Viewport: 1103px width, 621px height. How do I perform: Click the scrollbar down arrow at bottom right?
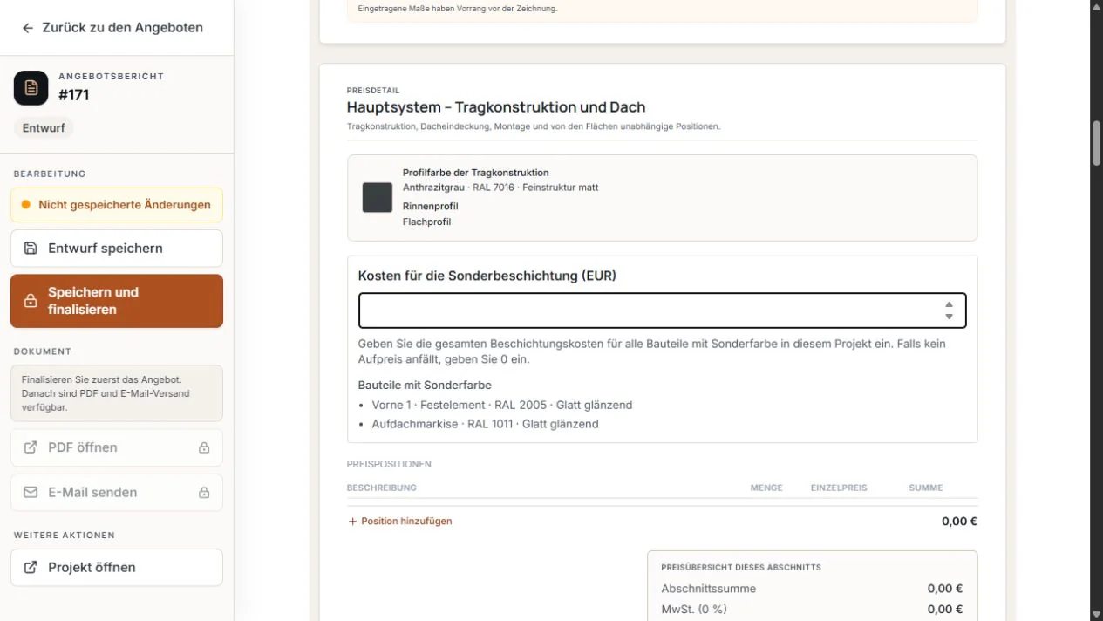click(1097, 614)
